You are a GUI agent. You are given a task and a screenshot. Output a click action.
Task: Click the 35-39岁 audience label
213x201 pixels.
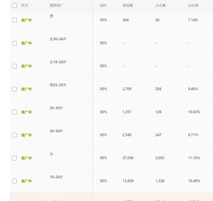56,108
